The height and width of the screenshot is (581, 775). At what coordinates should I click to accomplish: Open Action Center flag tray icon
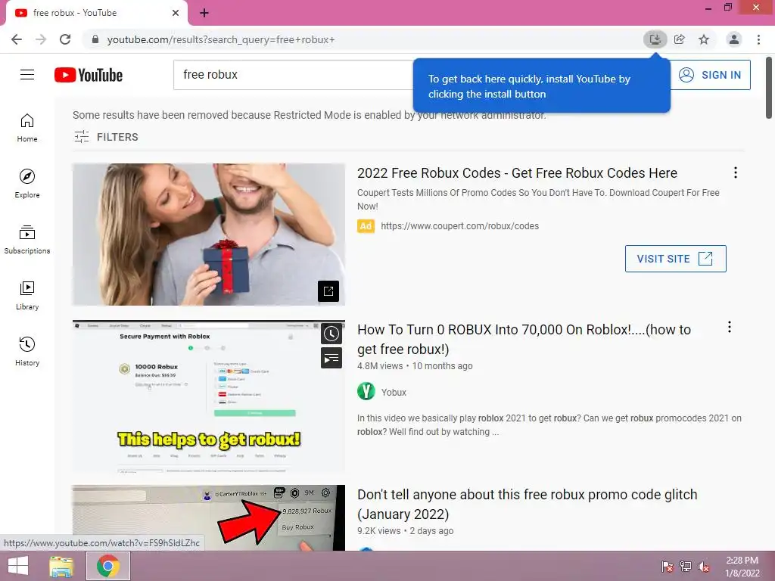(x=667, y=566)
